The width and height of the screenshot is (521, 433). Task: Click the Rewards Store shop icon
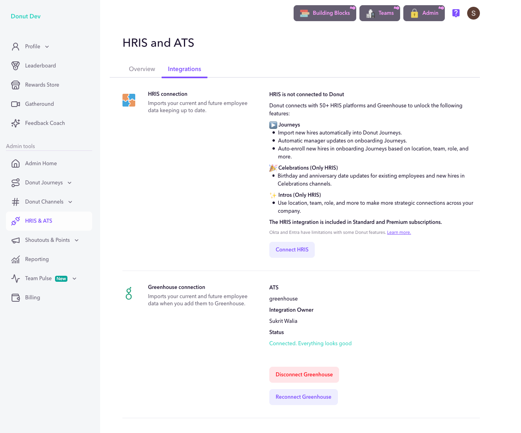(16, 85)
